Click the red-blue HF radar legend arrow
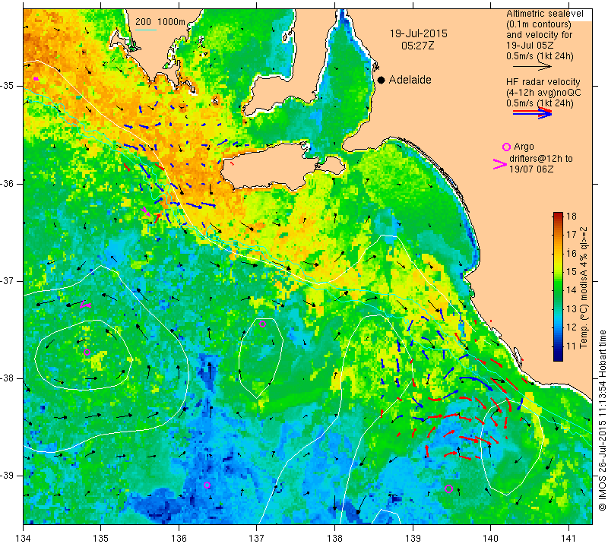The height and width of the screenshot is (547, 608). (532, 113)
